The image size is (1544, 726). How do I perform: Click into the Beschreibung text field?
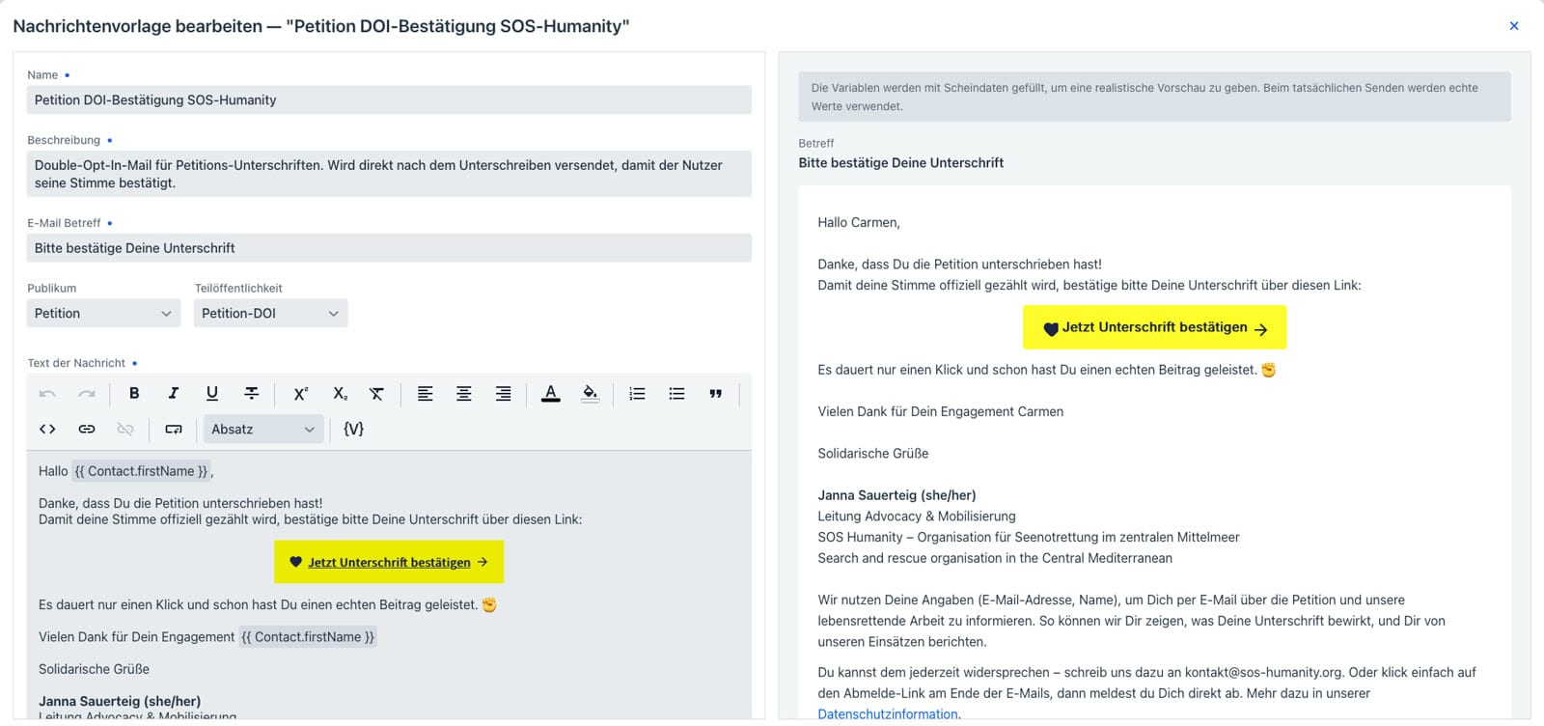(389, 174)
